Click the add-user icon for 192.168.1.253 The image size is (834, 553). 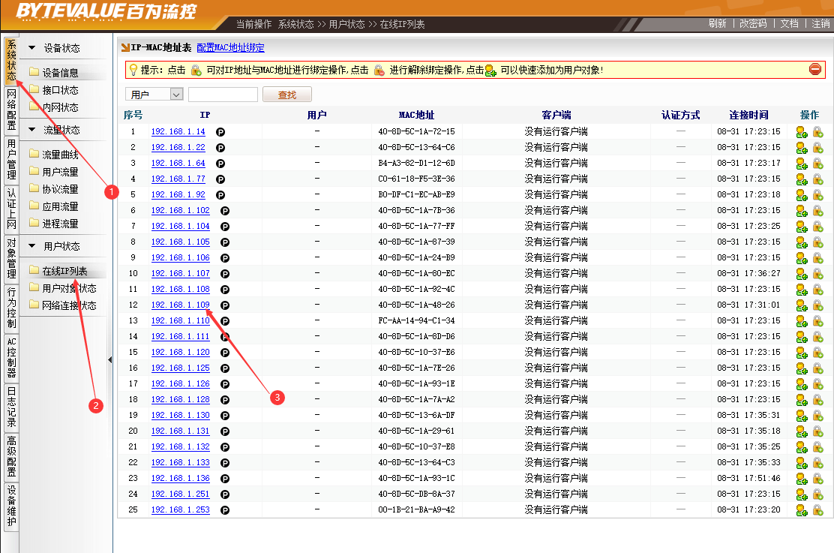(801, 510)
